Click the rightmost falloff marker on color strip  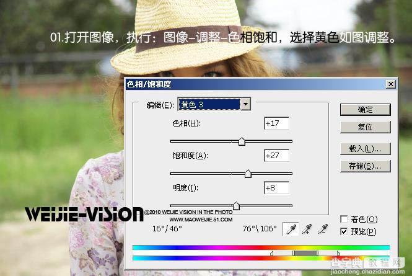click(338, 253)
